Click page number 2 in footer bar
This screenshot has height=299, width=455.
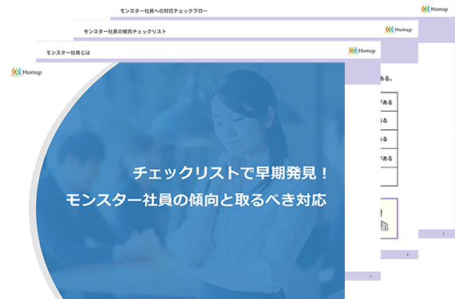pyautogui.click(x=371, y=276)
